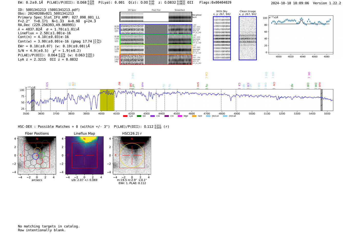Click the red N marker in HSC image
The height and width of the screenshot is (244, 359).
[132, 139]
